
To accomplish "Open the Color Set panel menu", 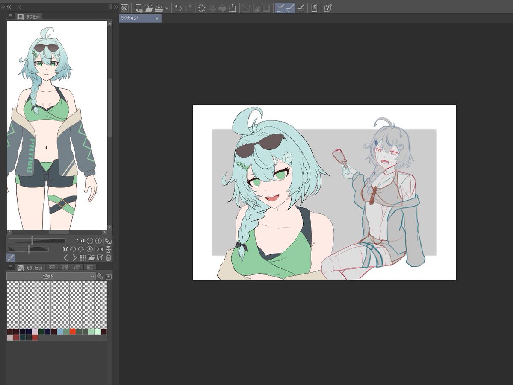I will pyautogui.click(x=11, y=268).
